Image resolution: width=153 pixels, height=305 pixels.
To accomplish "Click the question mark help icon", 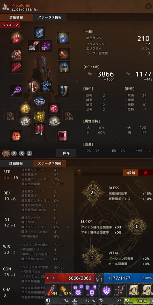I will (79, 172).
